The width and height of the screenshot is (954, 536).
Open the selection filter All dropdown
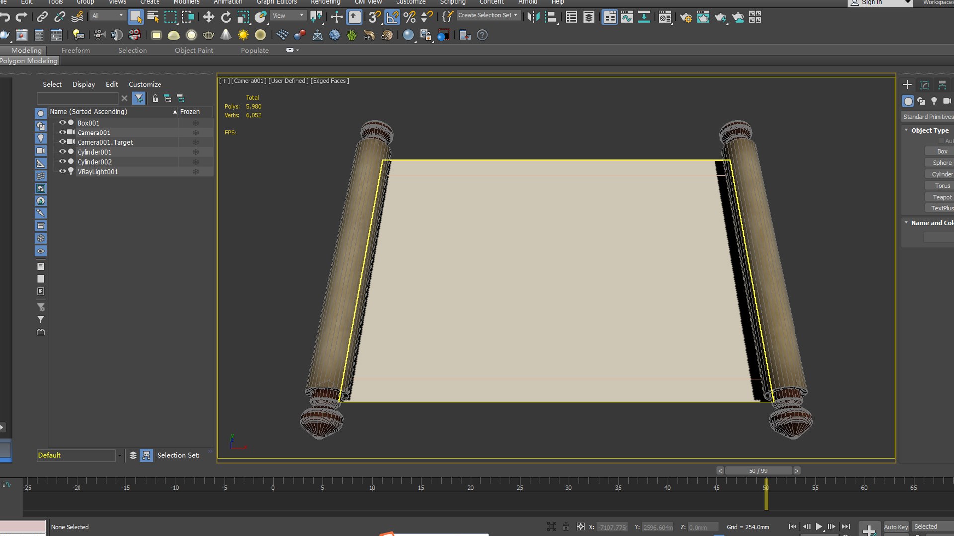click(x=107, y=16)
